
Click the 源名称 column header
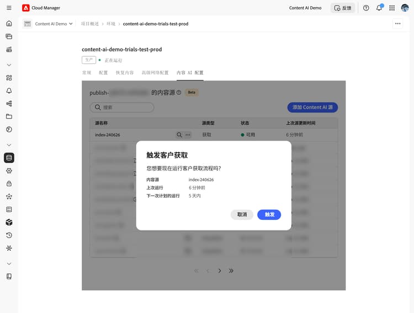tap(101, 123)
